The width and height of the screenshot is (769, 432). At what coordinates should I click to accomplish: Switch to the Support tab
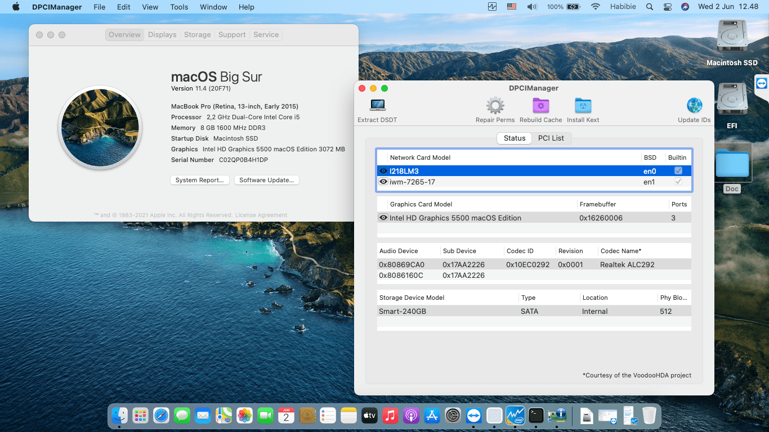pyautogui.click(x=232, y=34)
